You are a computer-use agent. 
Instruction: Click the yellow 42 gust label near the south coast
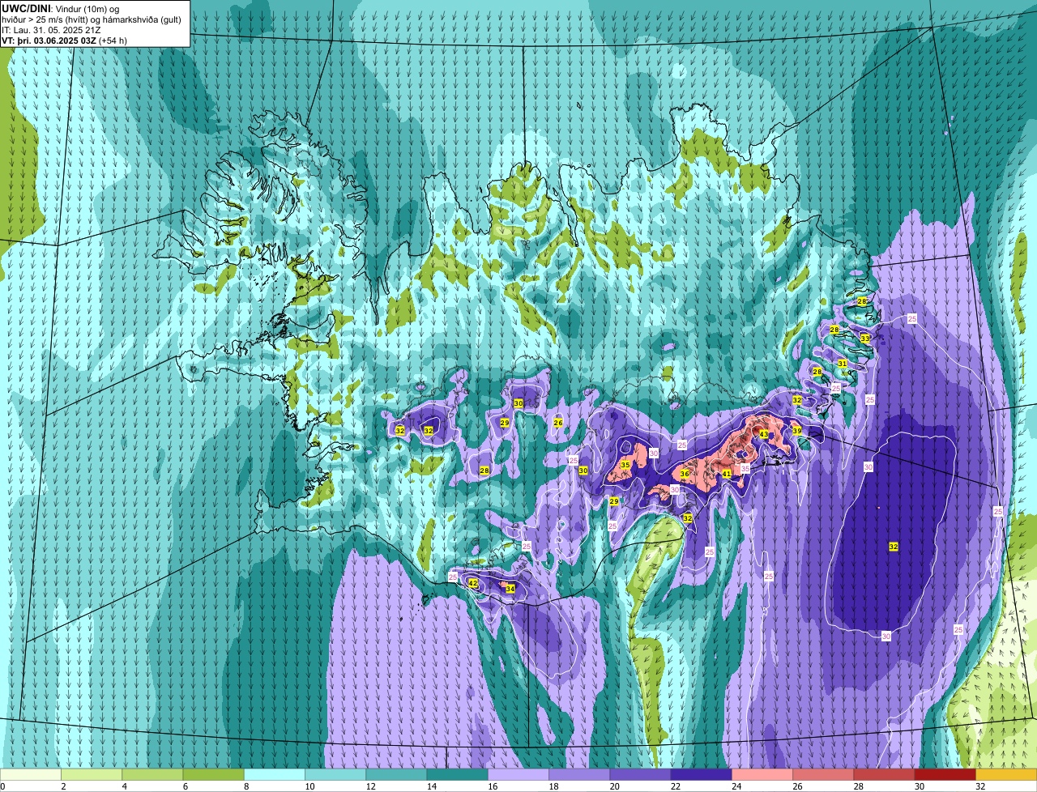[x=473, y=583]
